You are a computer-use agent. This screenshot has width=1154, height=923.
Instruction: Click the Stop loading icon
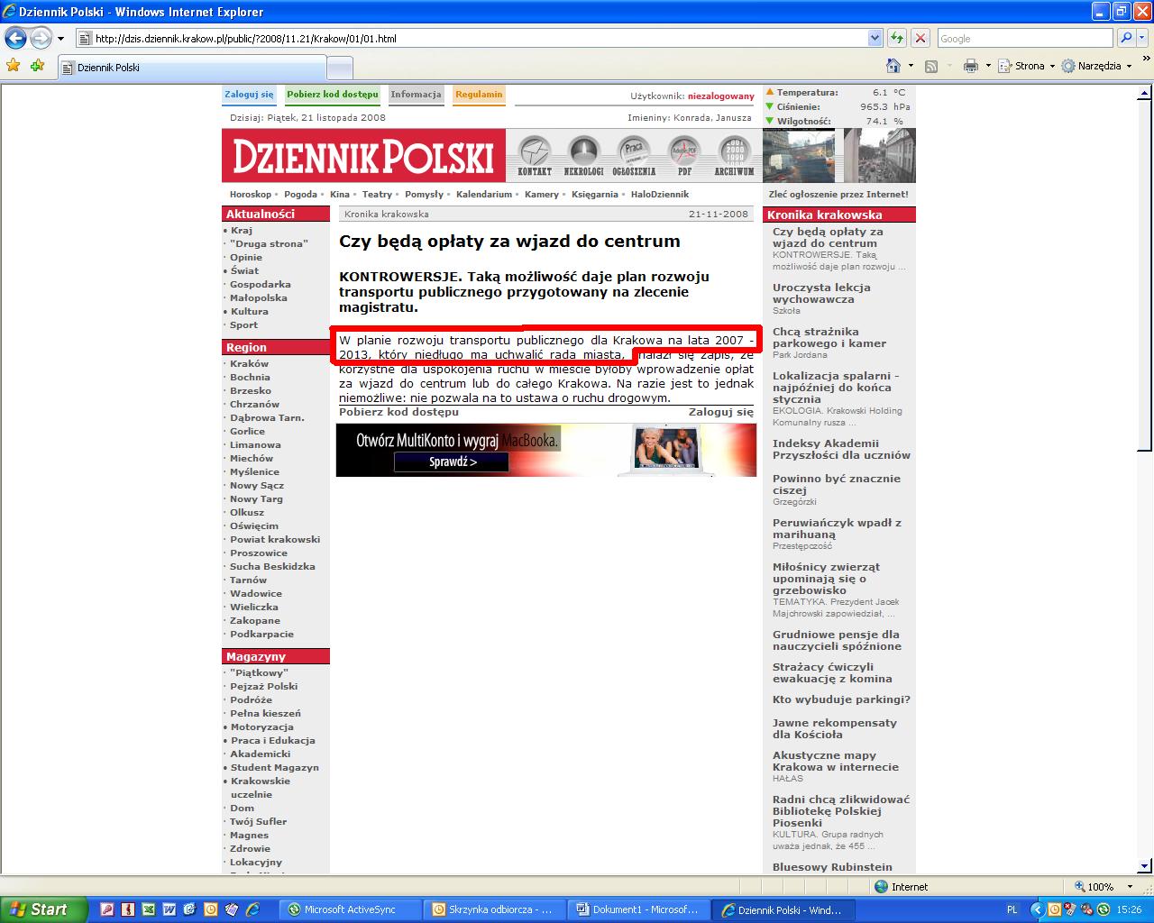[x=920, y=38]
